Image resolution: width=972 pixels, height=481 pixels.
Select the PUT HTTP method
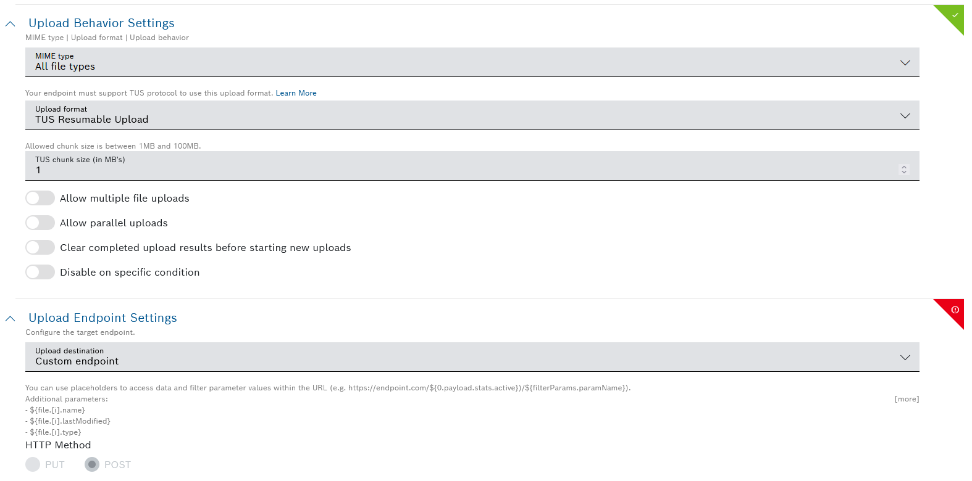33,464
